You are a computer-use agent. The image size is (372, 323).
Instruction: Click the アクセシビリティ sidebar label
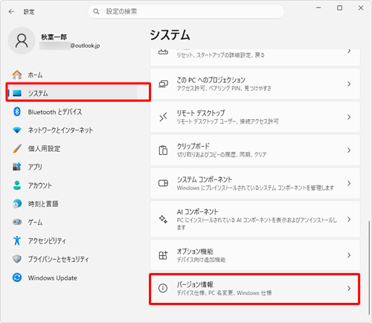click(47, 240)
